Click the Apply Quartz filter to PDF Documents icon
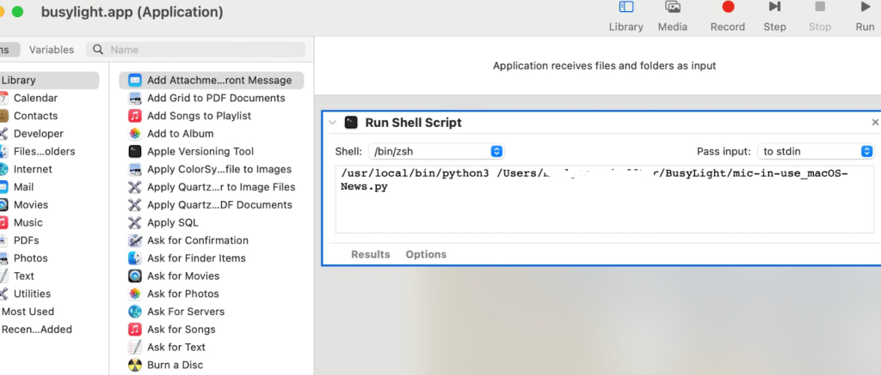 [x=135, y=204]
